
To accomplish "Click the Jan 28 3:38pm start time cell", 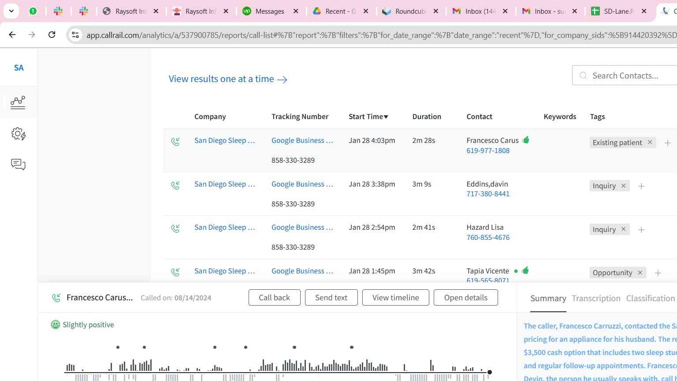I will point(372,184).
